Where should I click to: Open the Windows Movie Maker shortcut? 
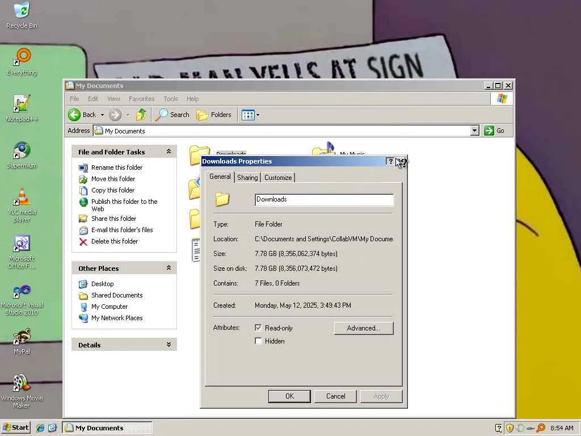click(x=22, y=392)
